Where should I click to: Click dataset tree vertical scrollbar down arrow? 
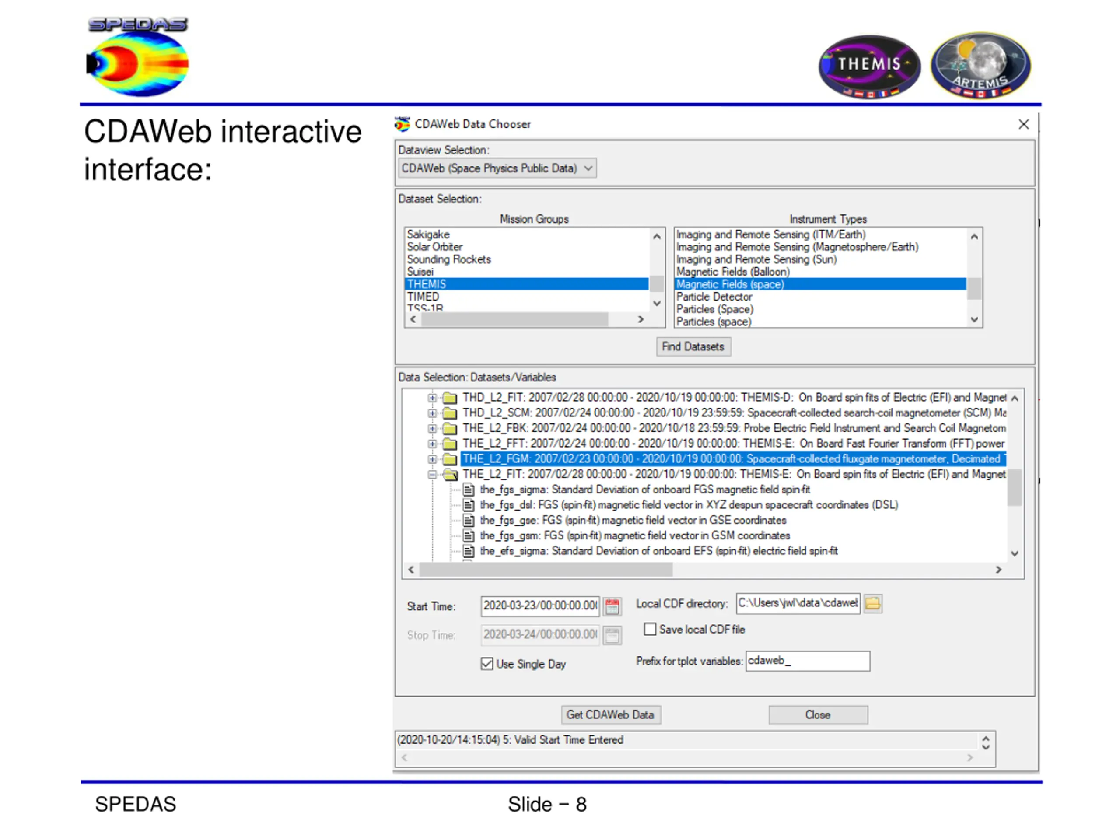[x=1014, y=554]
